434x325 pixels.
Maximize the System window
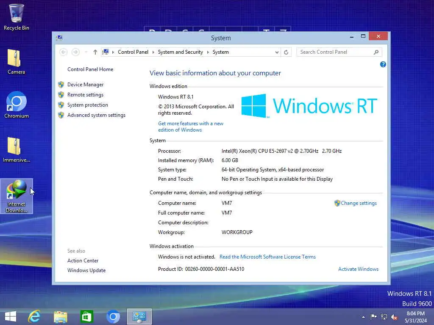click(363, 36)
